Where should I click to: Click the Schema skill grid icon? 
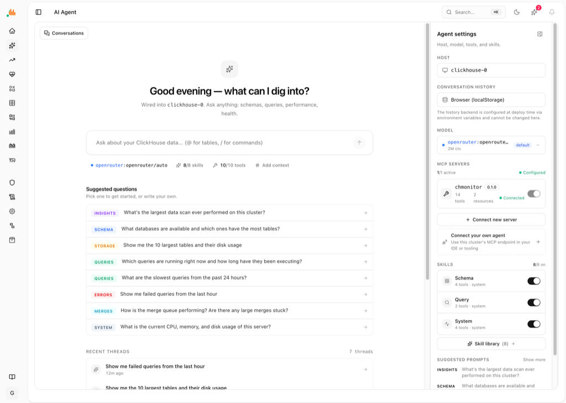447,281
